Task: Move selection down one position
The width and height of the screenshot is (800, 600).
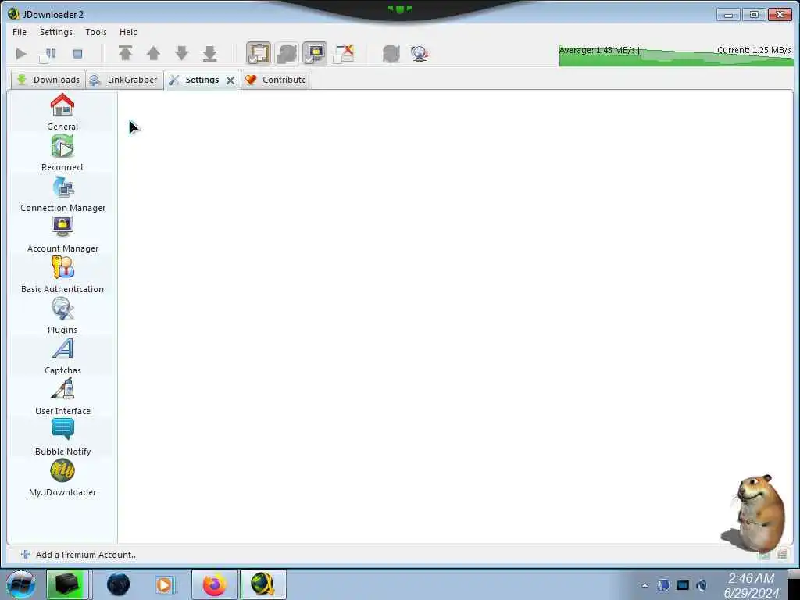Action: point(181,53)
